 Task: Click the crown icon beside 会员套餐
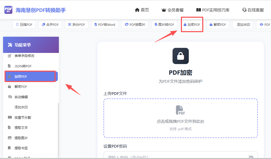point(164,10)
